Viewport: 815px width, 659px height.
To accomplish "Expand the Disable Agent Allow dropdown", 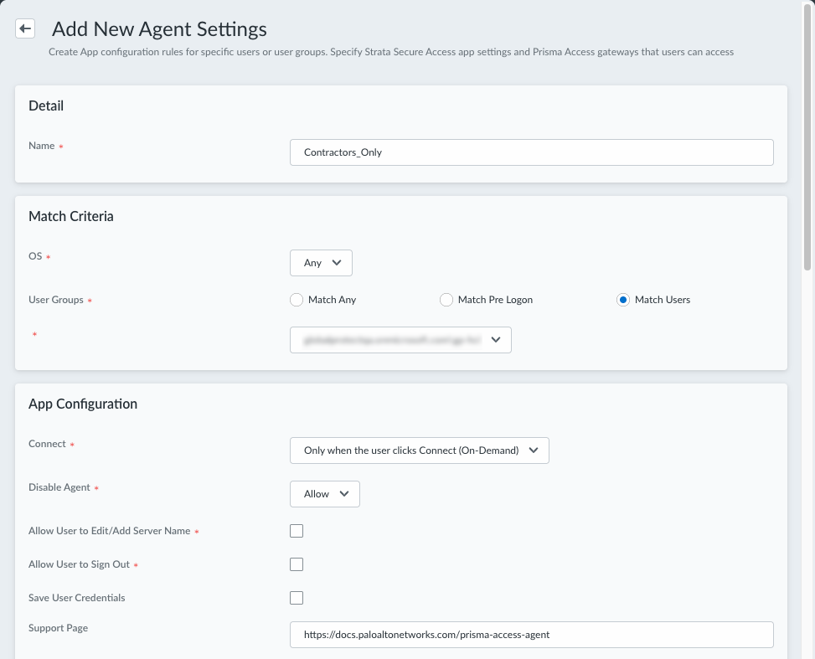I will tap(325, 494).
